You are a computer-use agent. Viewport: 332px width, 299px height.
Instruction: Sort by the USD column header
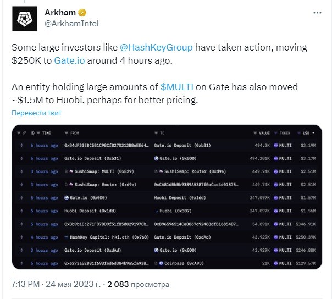307,133
